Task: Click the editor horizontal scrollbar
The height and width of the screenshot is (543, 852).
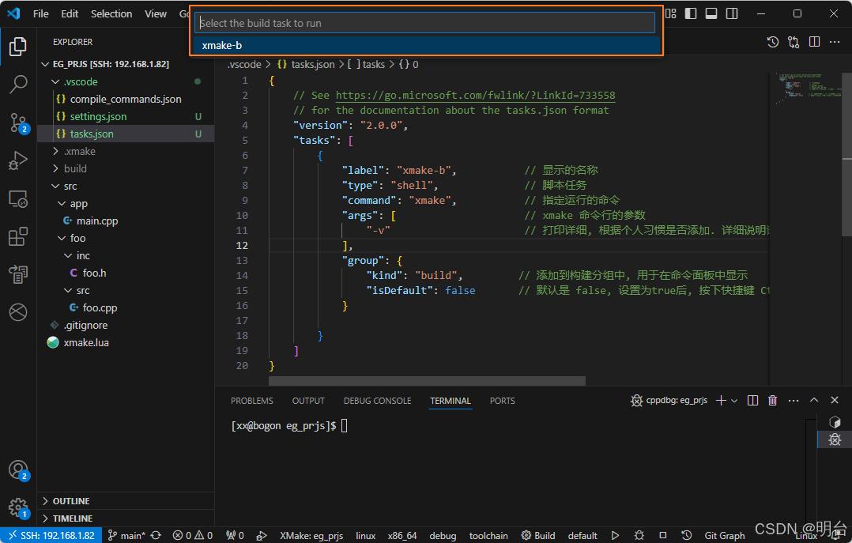Action: pos(427,380)
